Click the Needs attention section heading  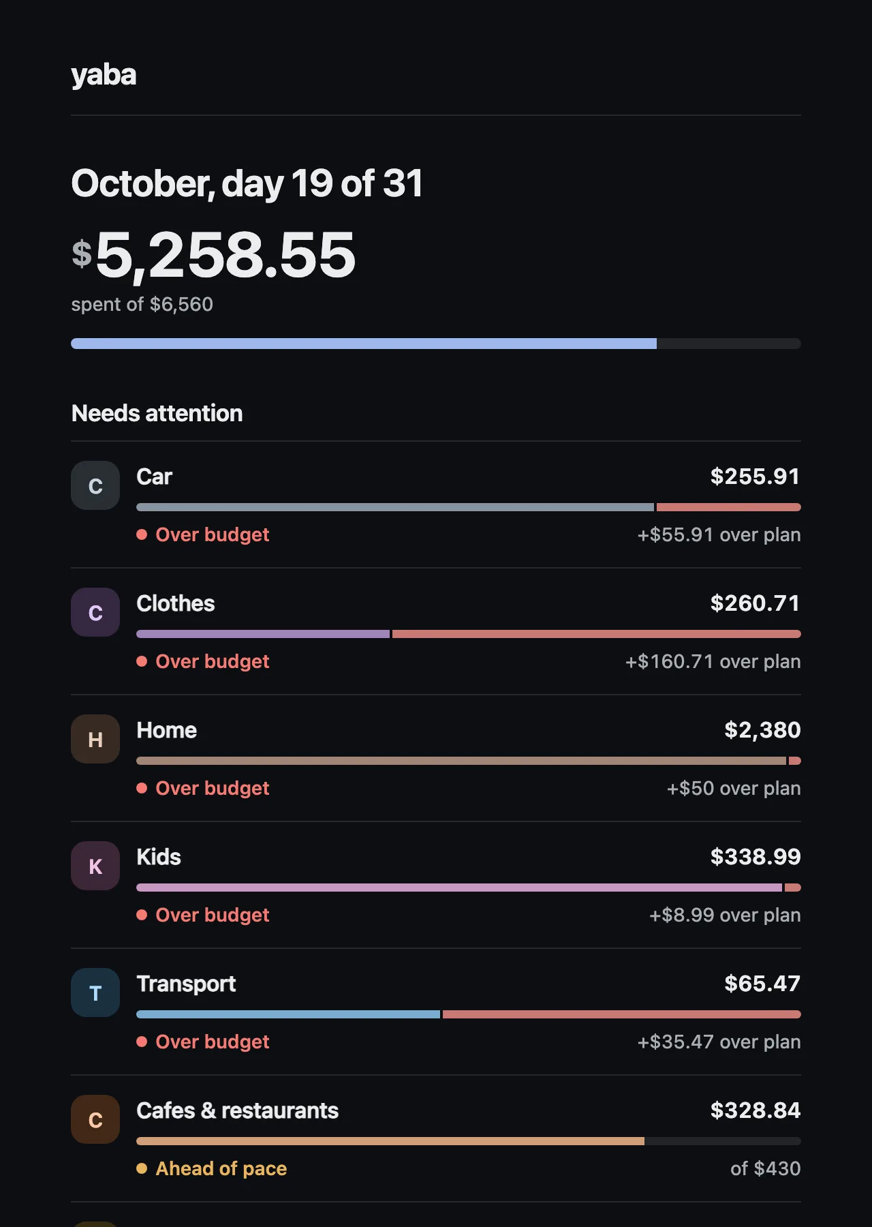[157, 413]
